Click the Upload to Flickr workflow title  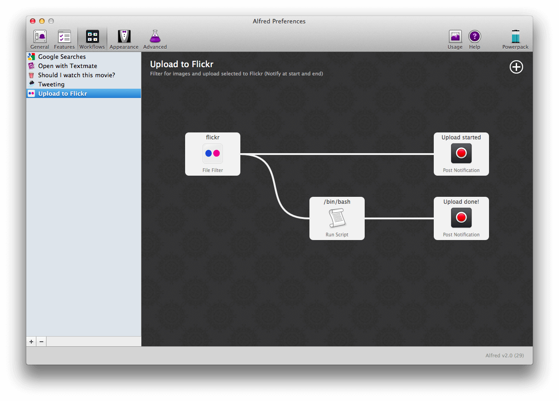click(x=181, y=64)
